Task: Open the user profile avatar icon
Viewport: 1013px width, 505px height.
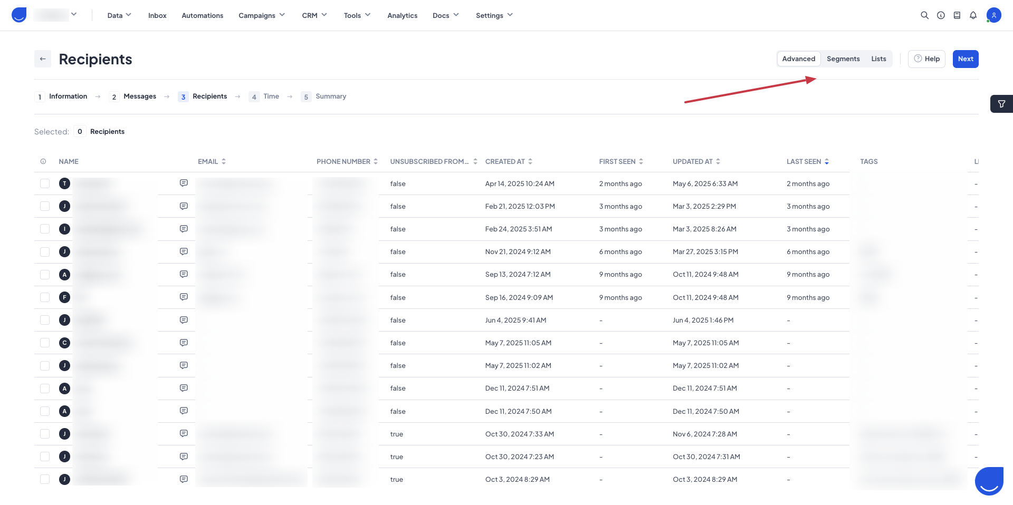Action: click(x=993, y=15)
